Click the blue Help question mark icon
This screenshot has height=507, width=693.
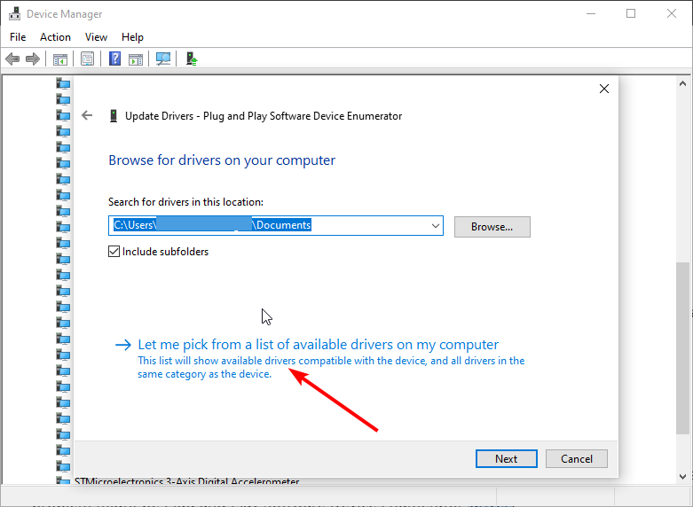(x=115, y=58)
